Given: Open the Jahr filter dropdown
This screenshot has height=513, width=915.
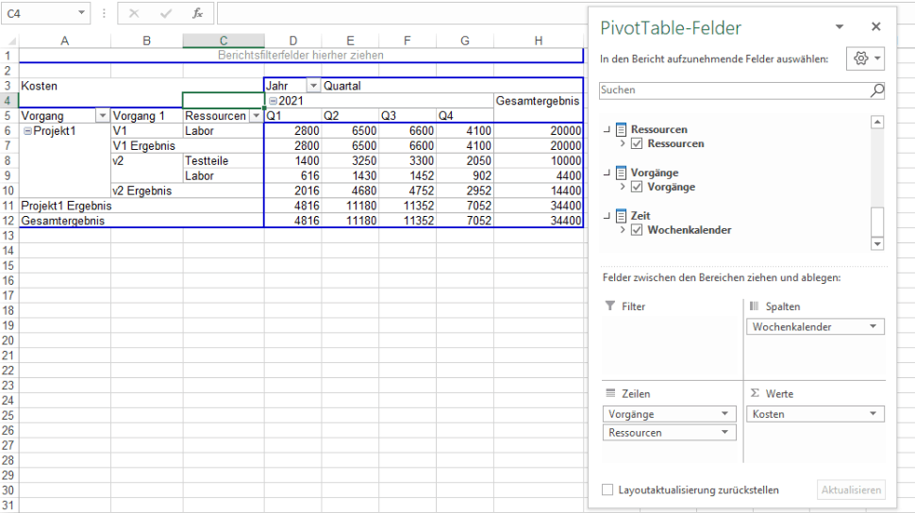Looking at the screenshot, I should point(313,86).
